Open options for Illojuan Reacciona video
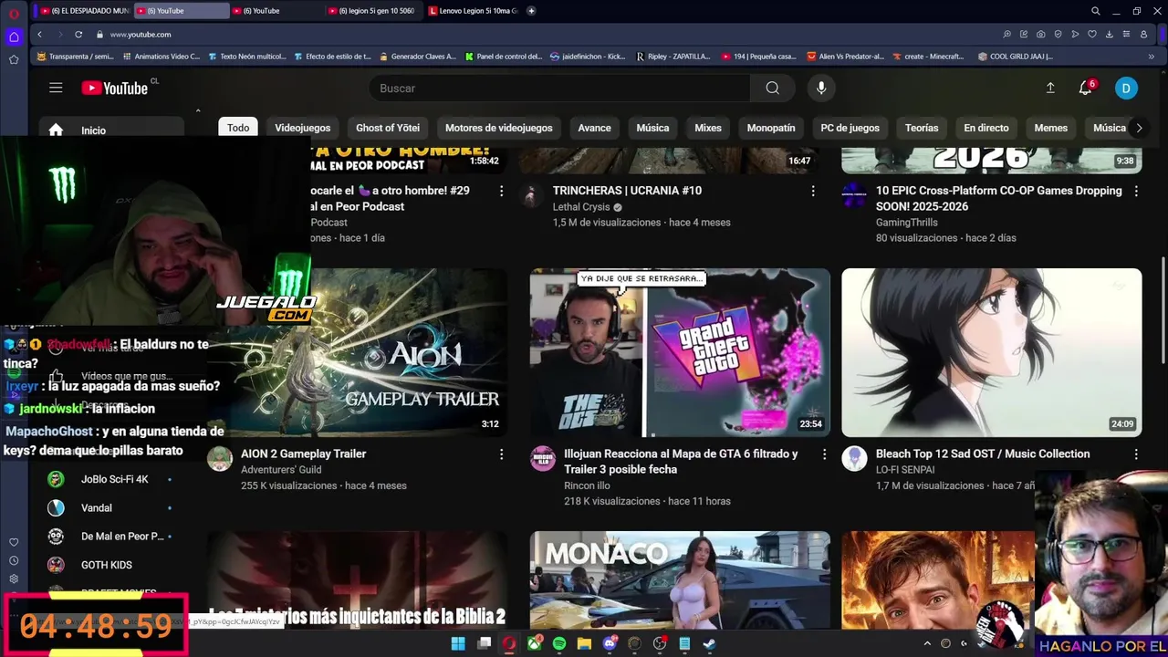The width and height of the screenshot is (1168, 657). point(824,454)
